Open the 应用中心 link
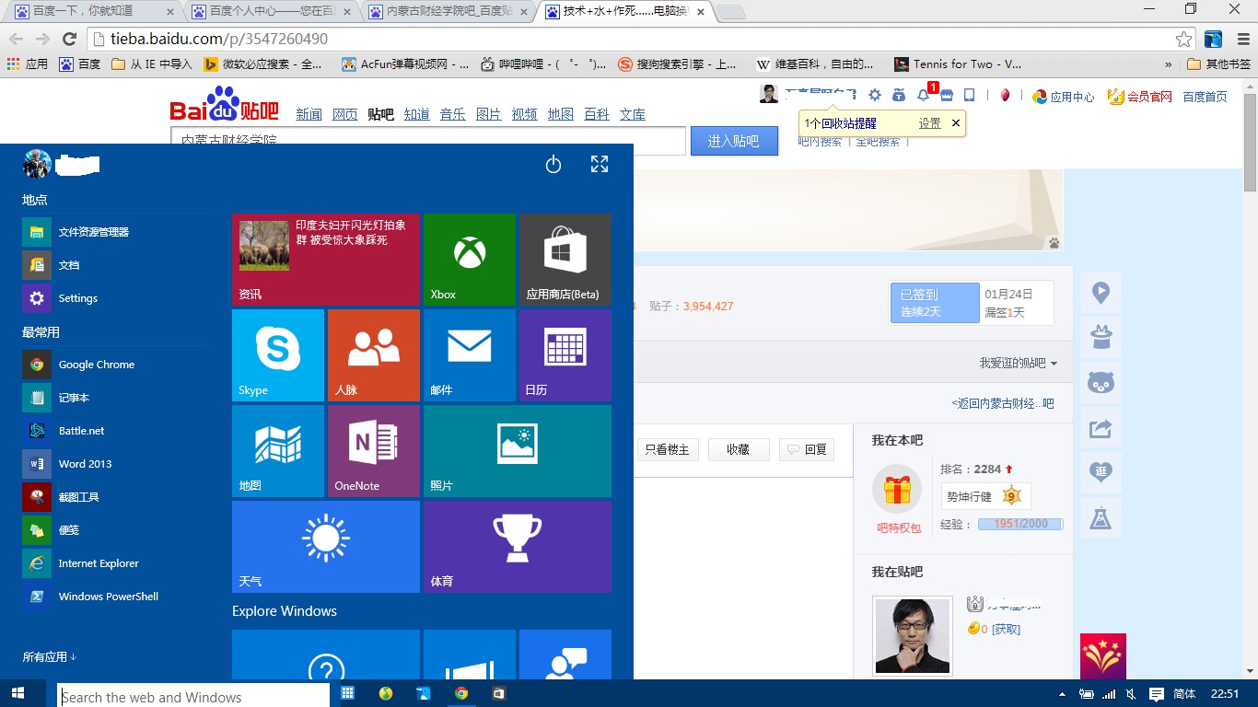1258x707 pixels. [1064, 97]
